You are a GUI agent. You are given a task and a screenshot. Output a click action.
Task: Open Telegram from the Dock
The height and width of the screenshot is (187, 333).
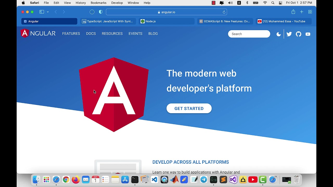point(204,179)
